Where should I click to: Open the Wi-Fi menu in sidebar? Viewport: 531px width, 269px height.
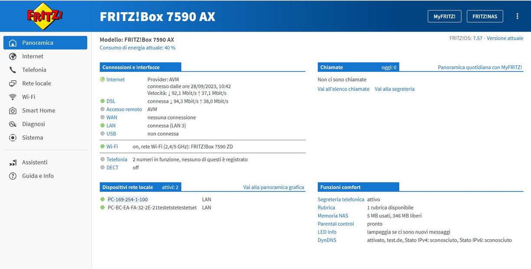pos(45,97)
